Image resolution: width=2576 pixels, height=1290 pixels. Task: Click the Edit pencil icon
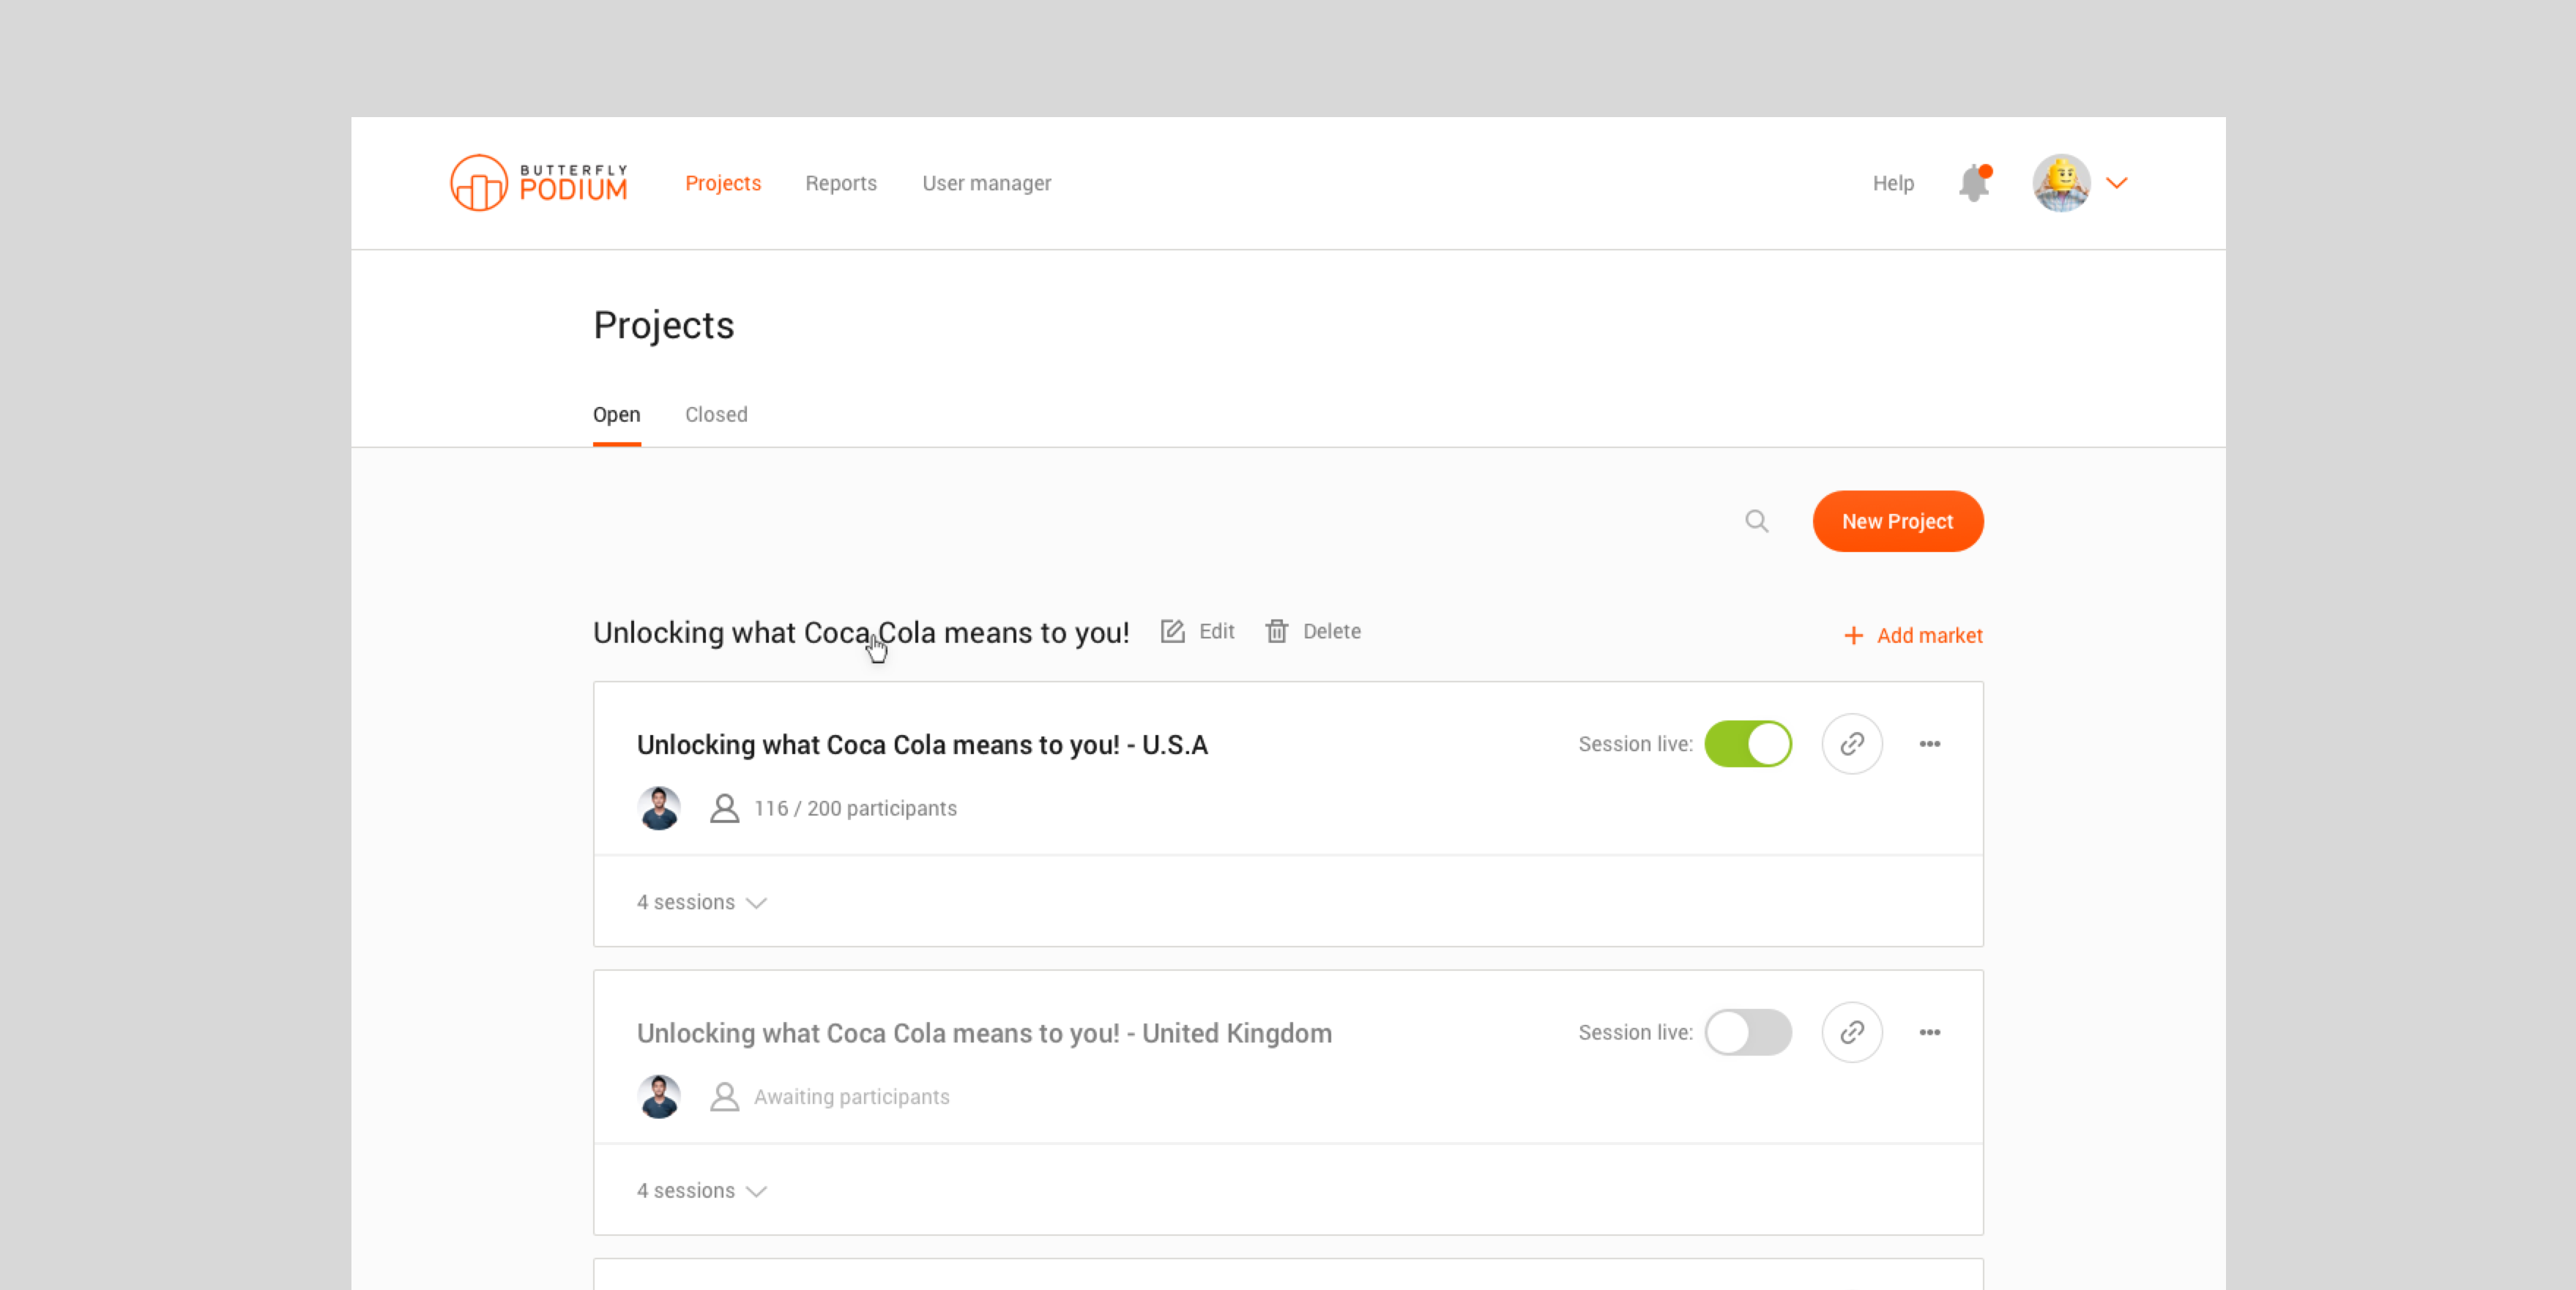pos(1173,631)
